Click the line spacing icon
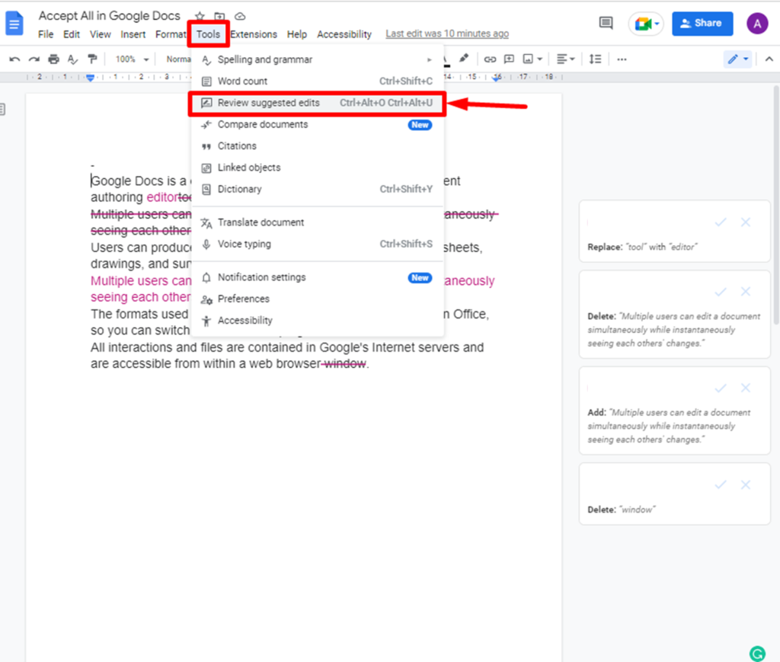 point(595,59)
